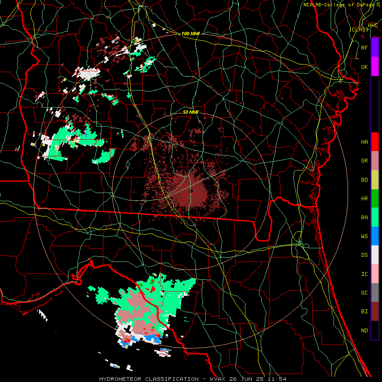382x382 pixels.
Task: Click the RF purple legend swatch
Action: [x=375, y=48]
